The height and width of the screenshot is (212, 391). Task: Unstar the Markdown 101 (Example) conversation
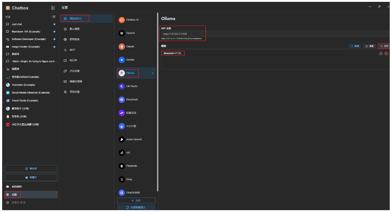pos(54,31)
